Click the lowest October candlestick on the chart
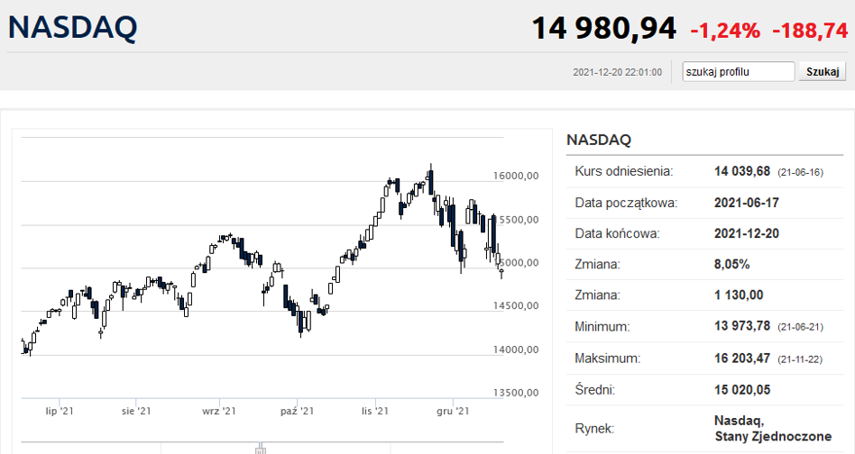 point(300,322)
